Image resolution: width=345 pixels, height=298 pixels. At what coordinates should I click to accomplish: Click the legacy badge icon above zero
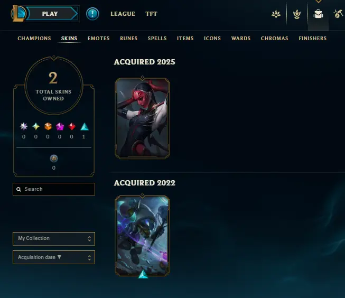coord(54,158)
